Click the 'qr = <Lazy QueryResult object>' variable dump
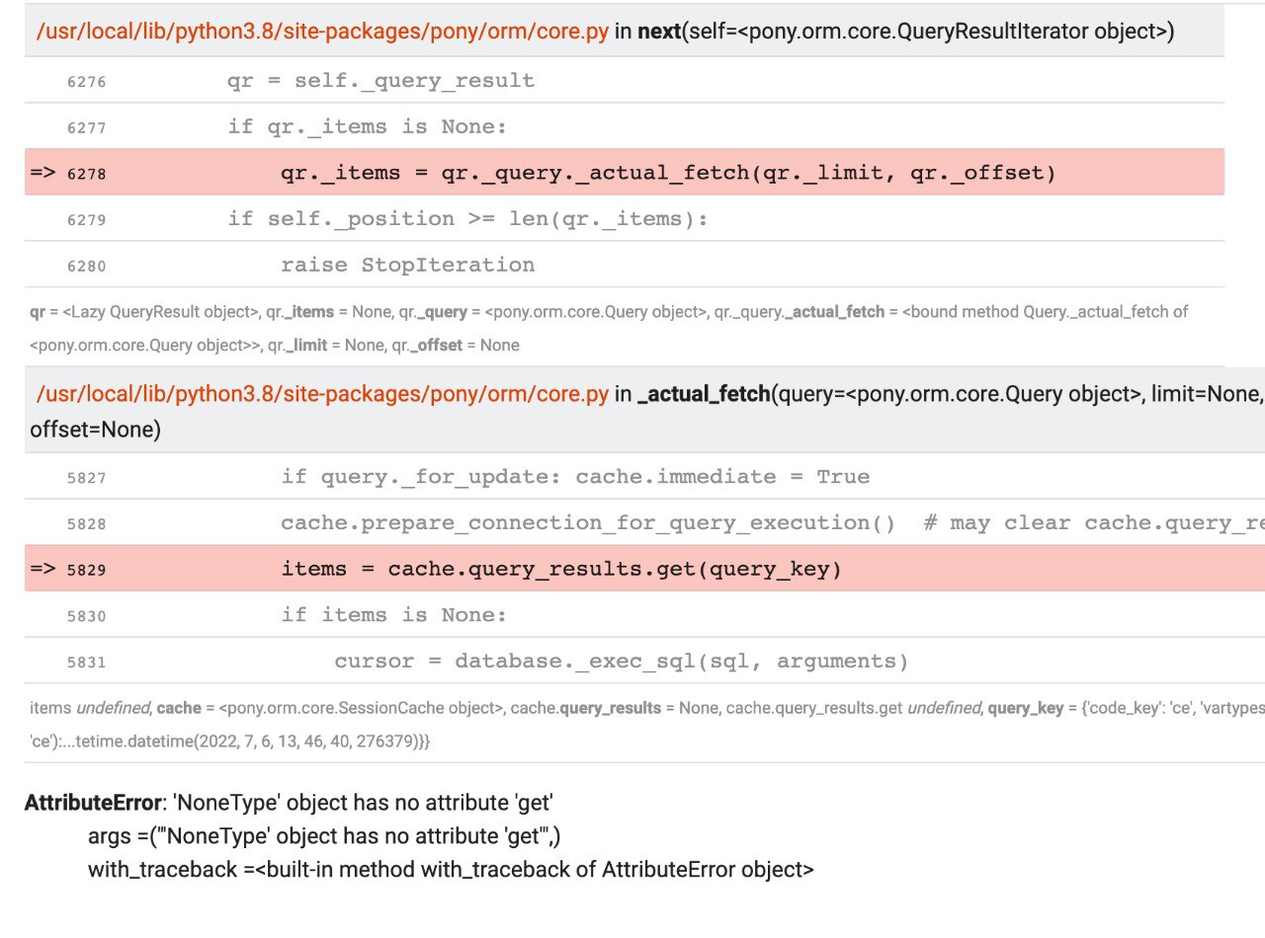This screenshot has width=1265, height=938. [144, 312]
